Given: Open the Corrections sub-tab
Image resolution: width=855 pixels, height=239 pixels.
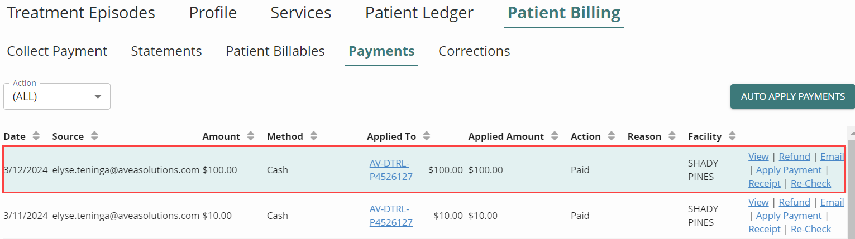Looking at the screenshot, I should pos(474,51).
